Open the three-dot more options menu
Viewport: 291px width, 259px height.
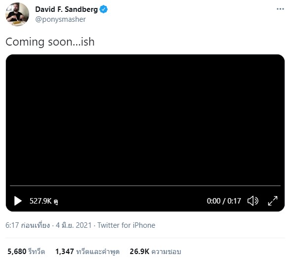[x=280, y=9]
